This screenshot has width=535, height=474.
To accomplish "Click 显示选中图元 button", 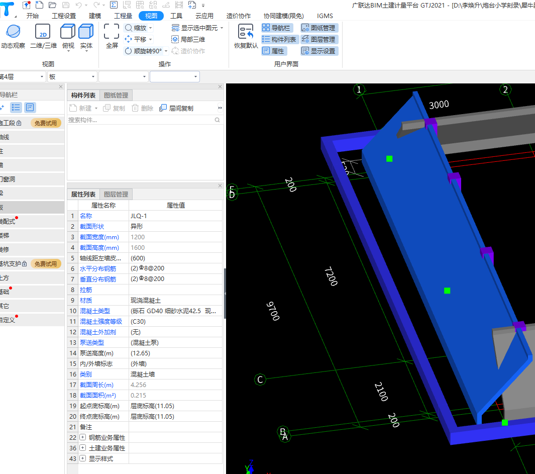I will (195, 28).
